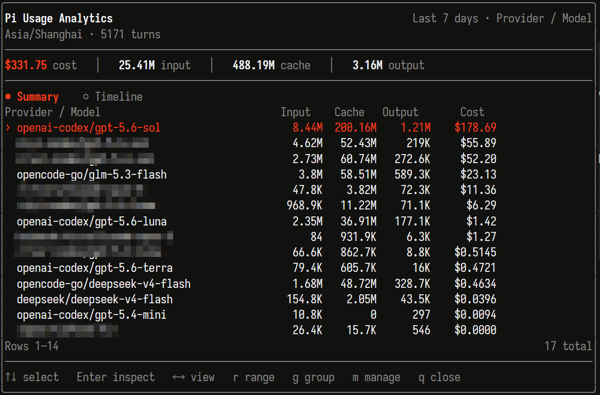Screen dimensions: 600x395
Task: Switch to the Timeline view tab
Action: click(x=119, y=97)
